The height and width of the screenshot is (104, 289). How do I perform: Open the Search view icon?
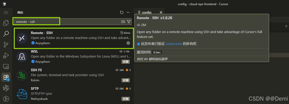(x=6, y=34)
